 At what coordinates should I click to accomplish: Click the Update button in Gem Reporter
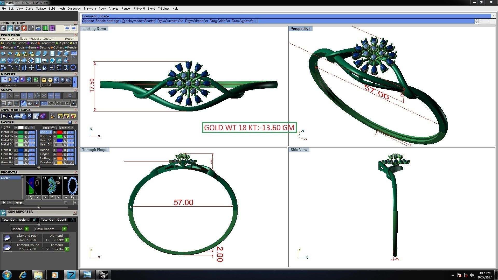20,229
